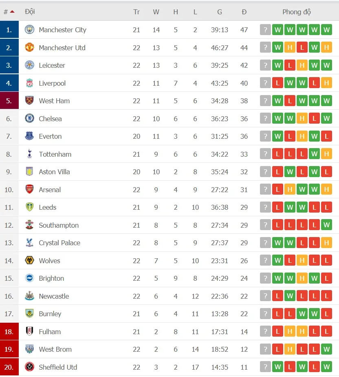Select the Everton team badge

(x=29, y=136)
